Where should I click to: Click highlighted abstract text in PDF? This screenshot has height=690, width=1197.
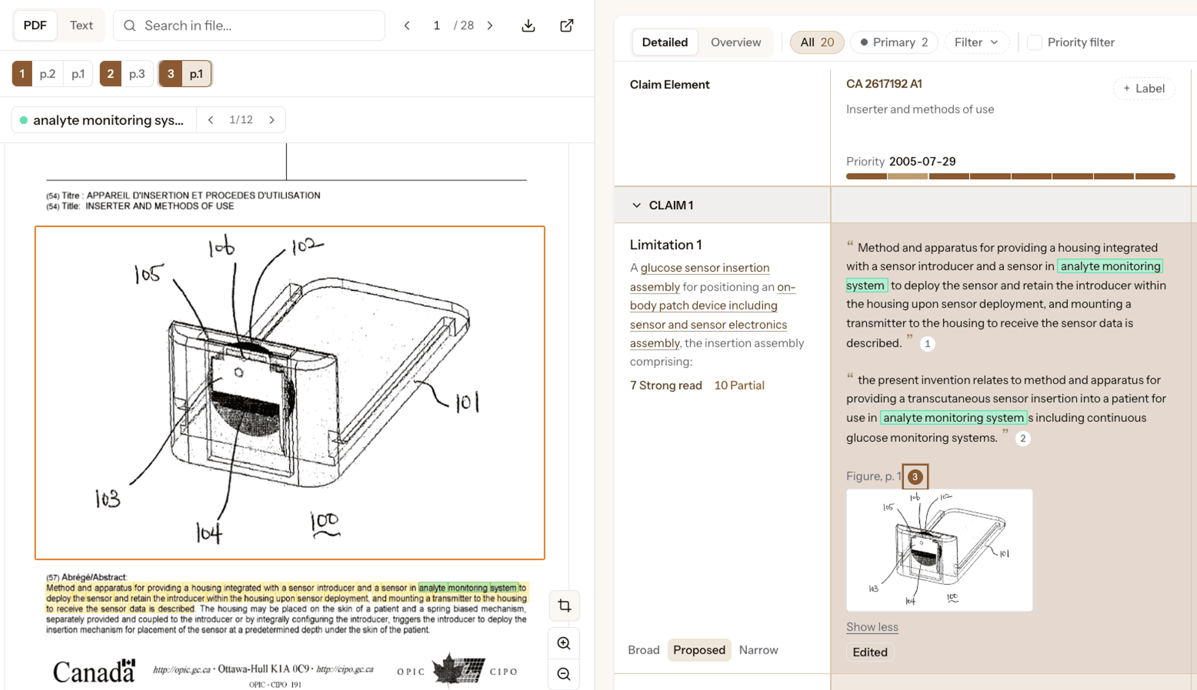pyautogui.click(x=286, y=598)
